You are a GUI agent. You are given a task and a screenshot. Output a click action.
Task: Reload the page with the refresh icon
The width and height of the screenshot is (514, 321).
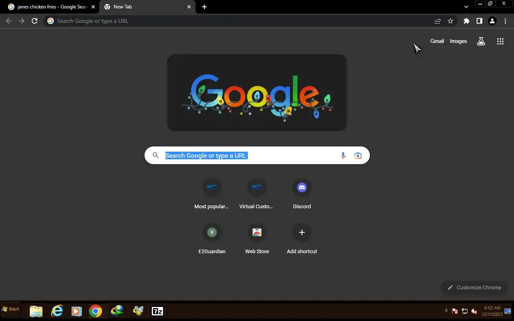coord(35,21)
